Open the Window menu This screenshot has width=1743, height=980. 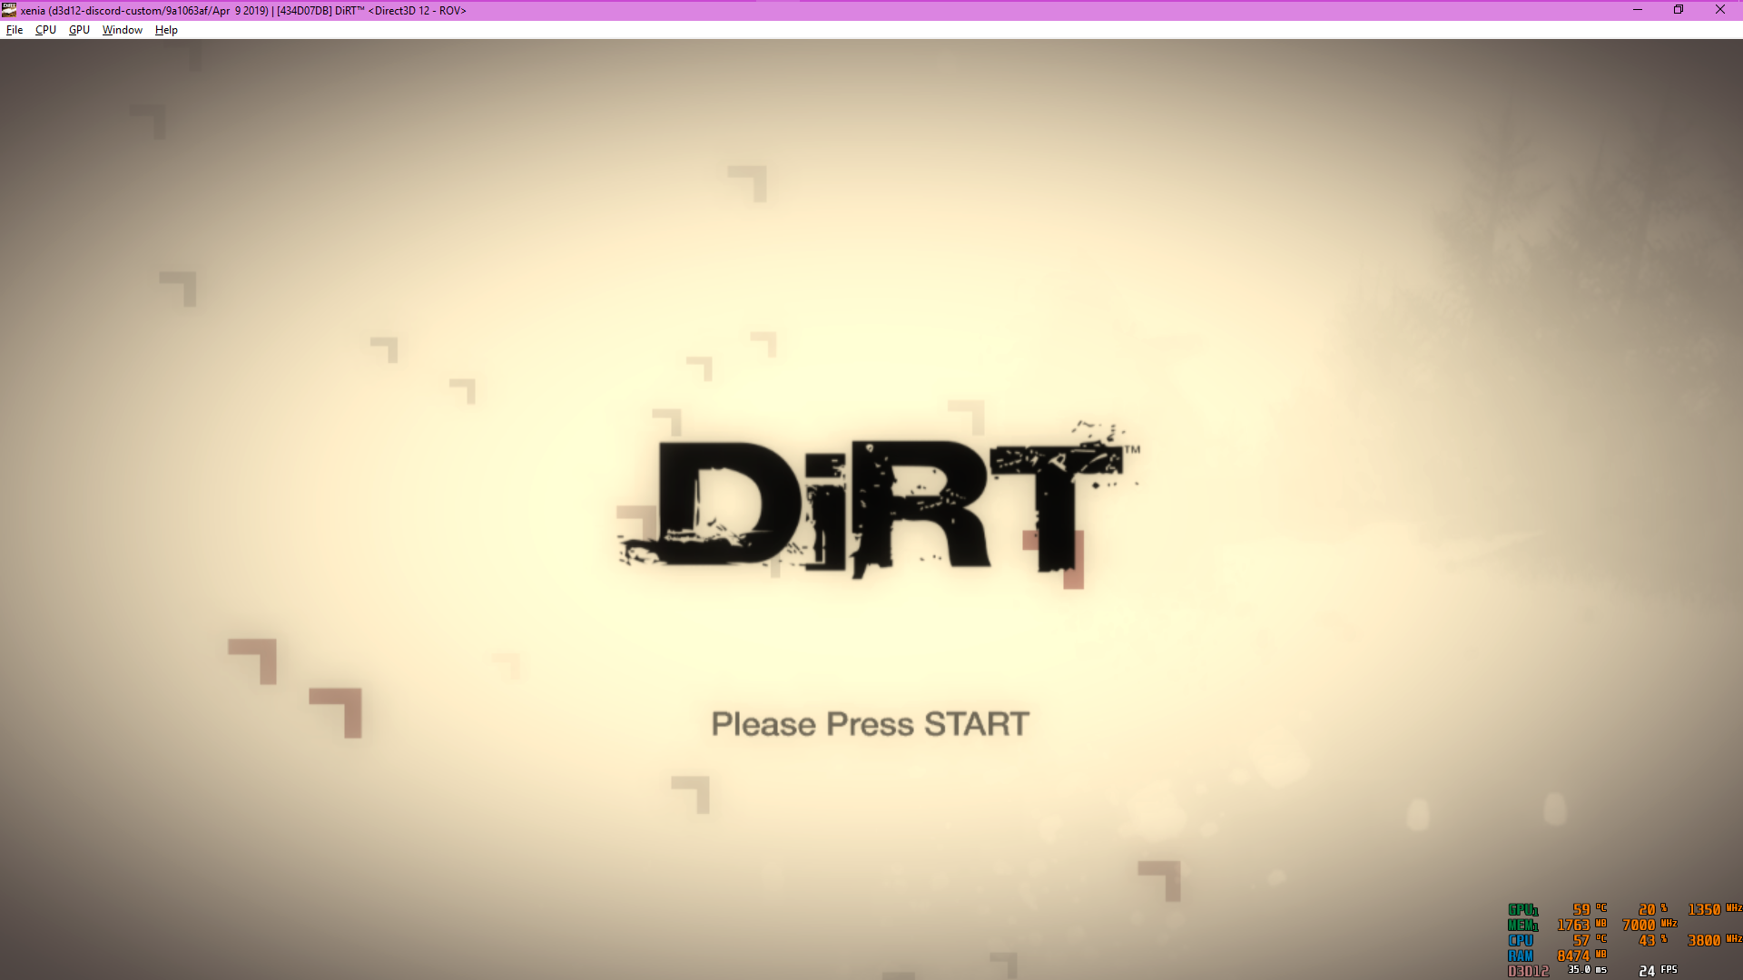click(x=122, y=30)
